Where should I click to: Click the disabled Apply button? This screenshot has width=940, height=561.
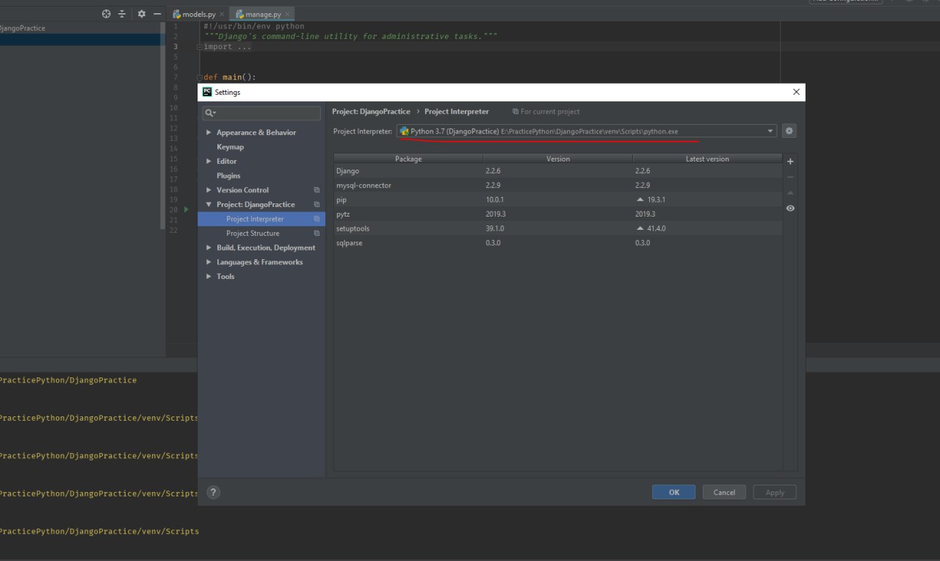pos(775,492)
